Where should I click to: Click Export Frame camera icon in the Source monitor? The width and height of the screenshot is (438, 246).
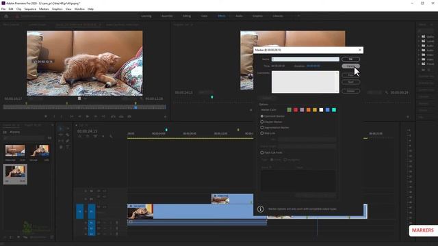point(129,116)
